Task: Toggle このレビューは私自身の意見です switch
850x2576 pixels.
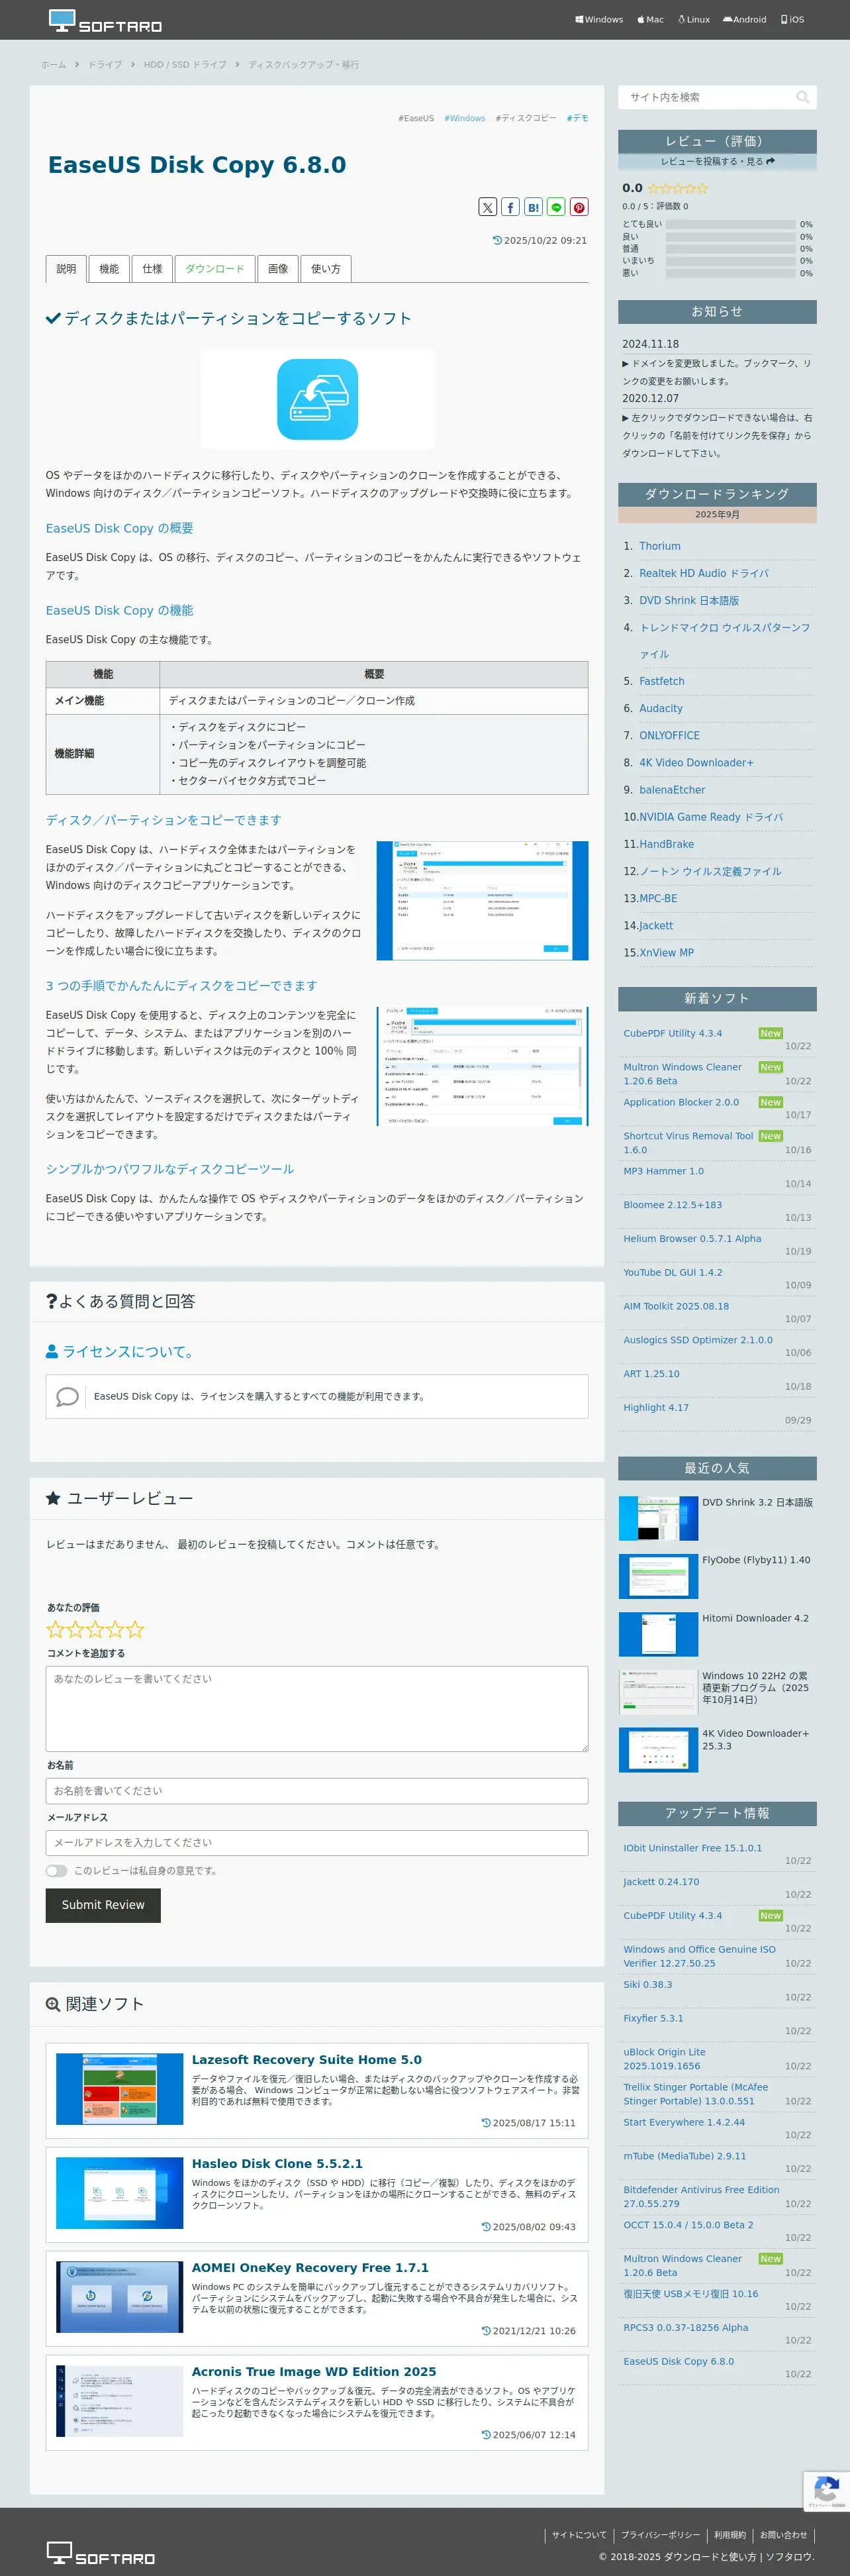Action: pos(56,1871)
